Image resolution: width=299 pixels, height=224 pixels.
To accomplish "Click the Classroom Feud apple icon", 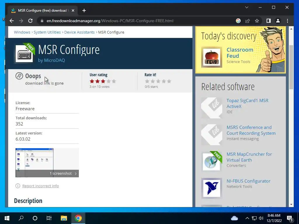I will pyautogui.click(x=211, y=57).
